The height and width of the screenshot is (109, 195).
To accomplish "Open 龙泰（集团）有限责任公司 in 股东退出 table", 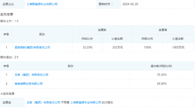I will click(31, 75).
